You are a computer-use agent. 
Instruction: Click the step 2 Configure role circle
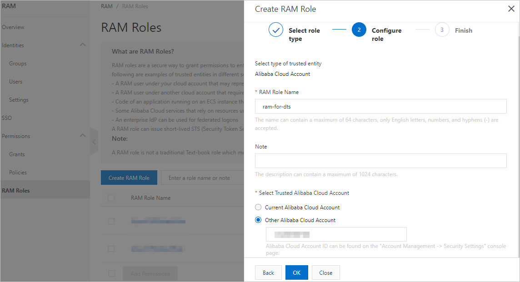[x=359, y=30]
